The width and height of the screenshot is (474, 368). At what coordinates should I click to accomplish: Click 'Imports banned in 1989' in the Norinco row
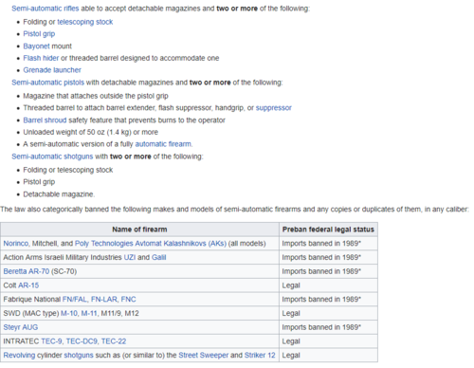pyautogui.click(x=321, y=244)
